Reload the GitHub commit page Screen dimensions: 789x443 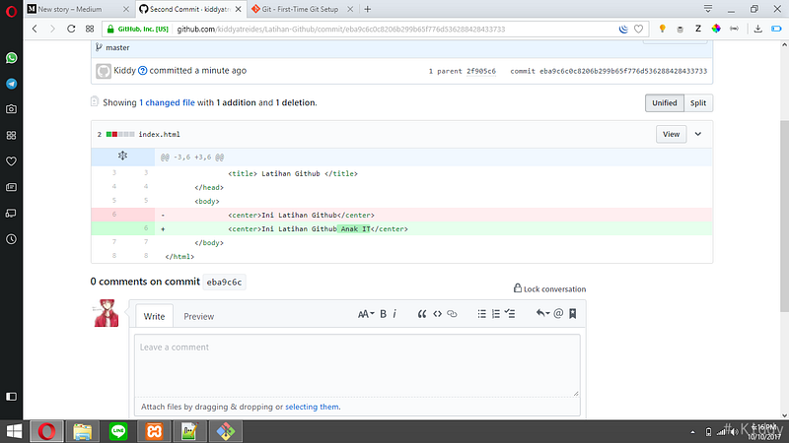tap(71, 30)
